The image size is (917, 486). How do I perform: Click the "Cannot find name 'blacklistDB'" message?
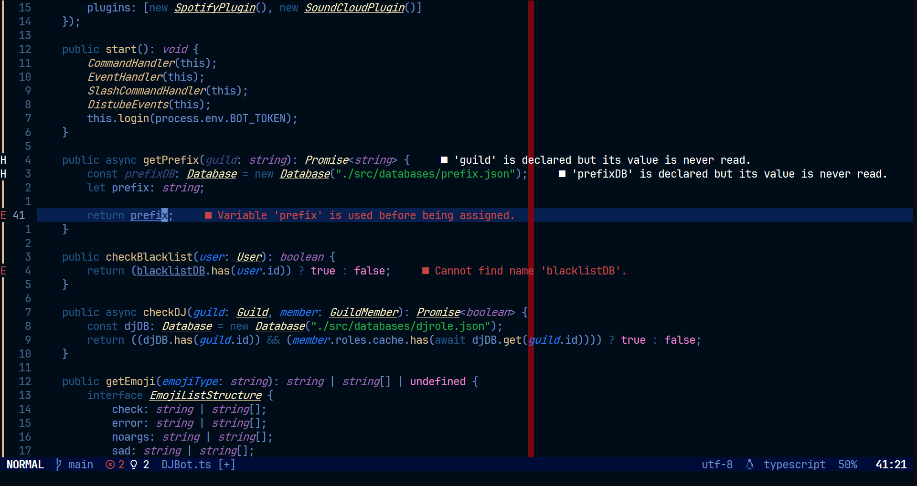pyautogui.click(x=531, y=271)
